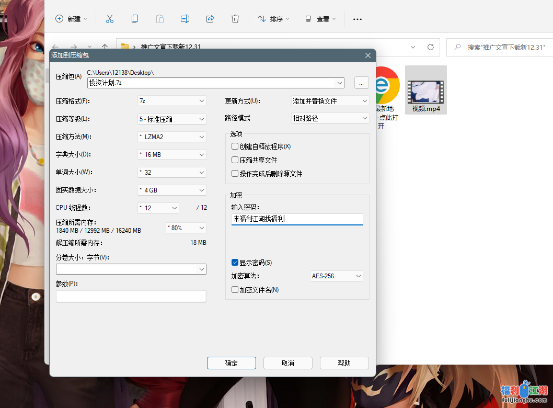Click the Delete trash can icon
Image resolution: width=553 pixels, height=408 pixels.
(235, 19)
